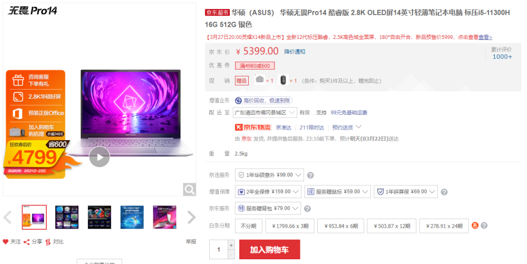Click the 对比 compare icon
This screenshot has height=264, width=527.
[48, 242]
